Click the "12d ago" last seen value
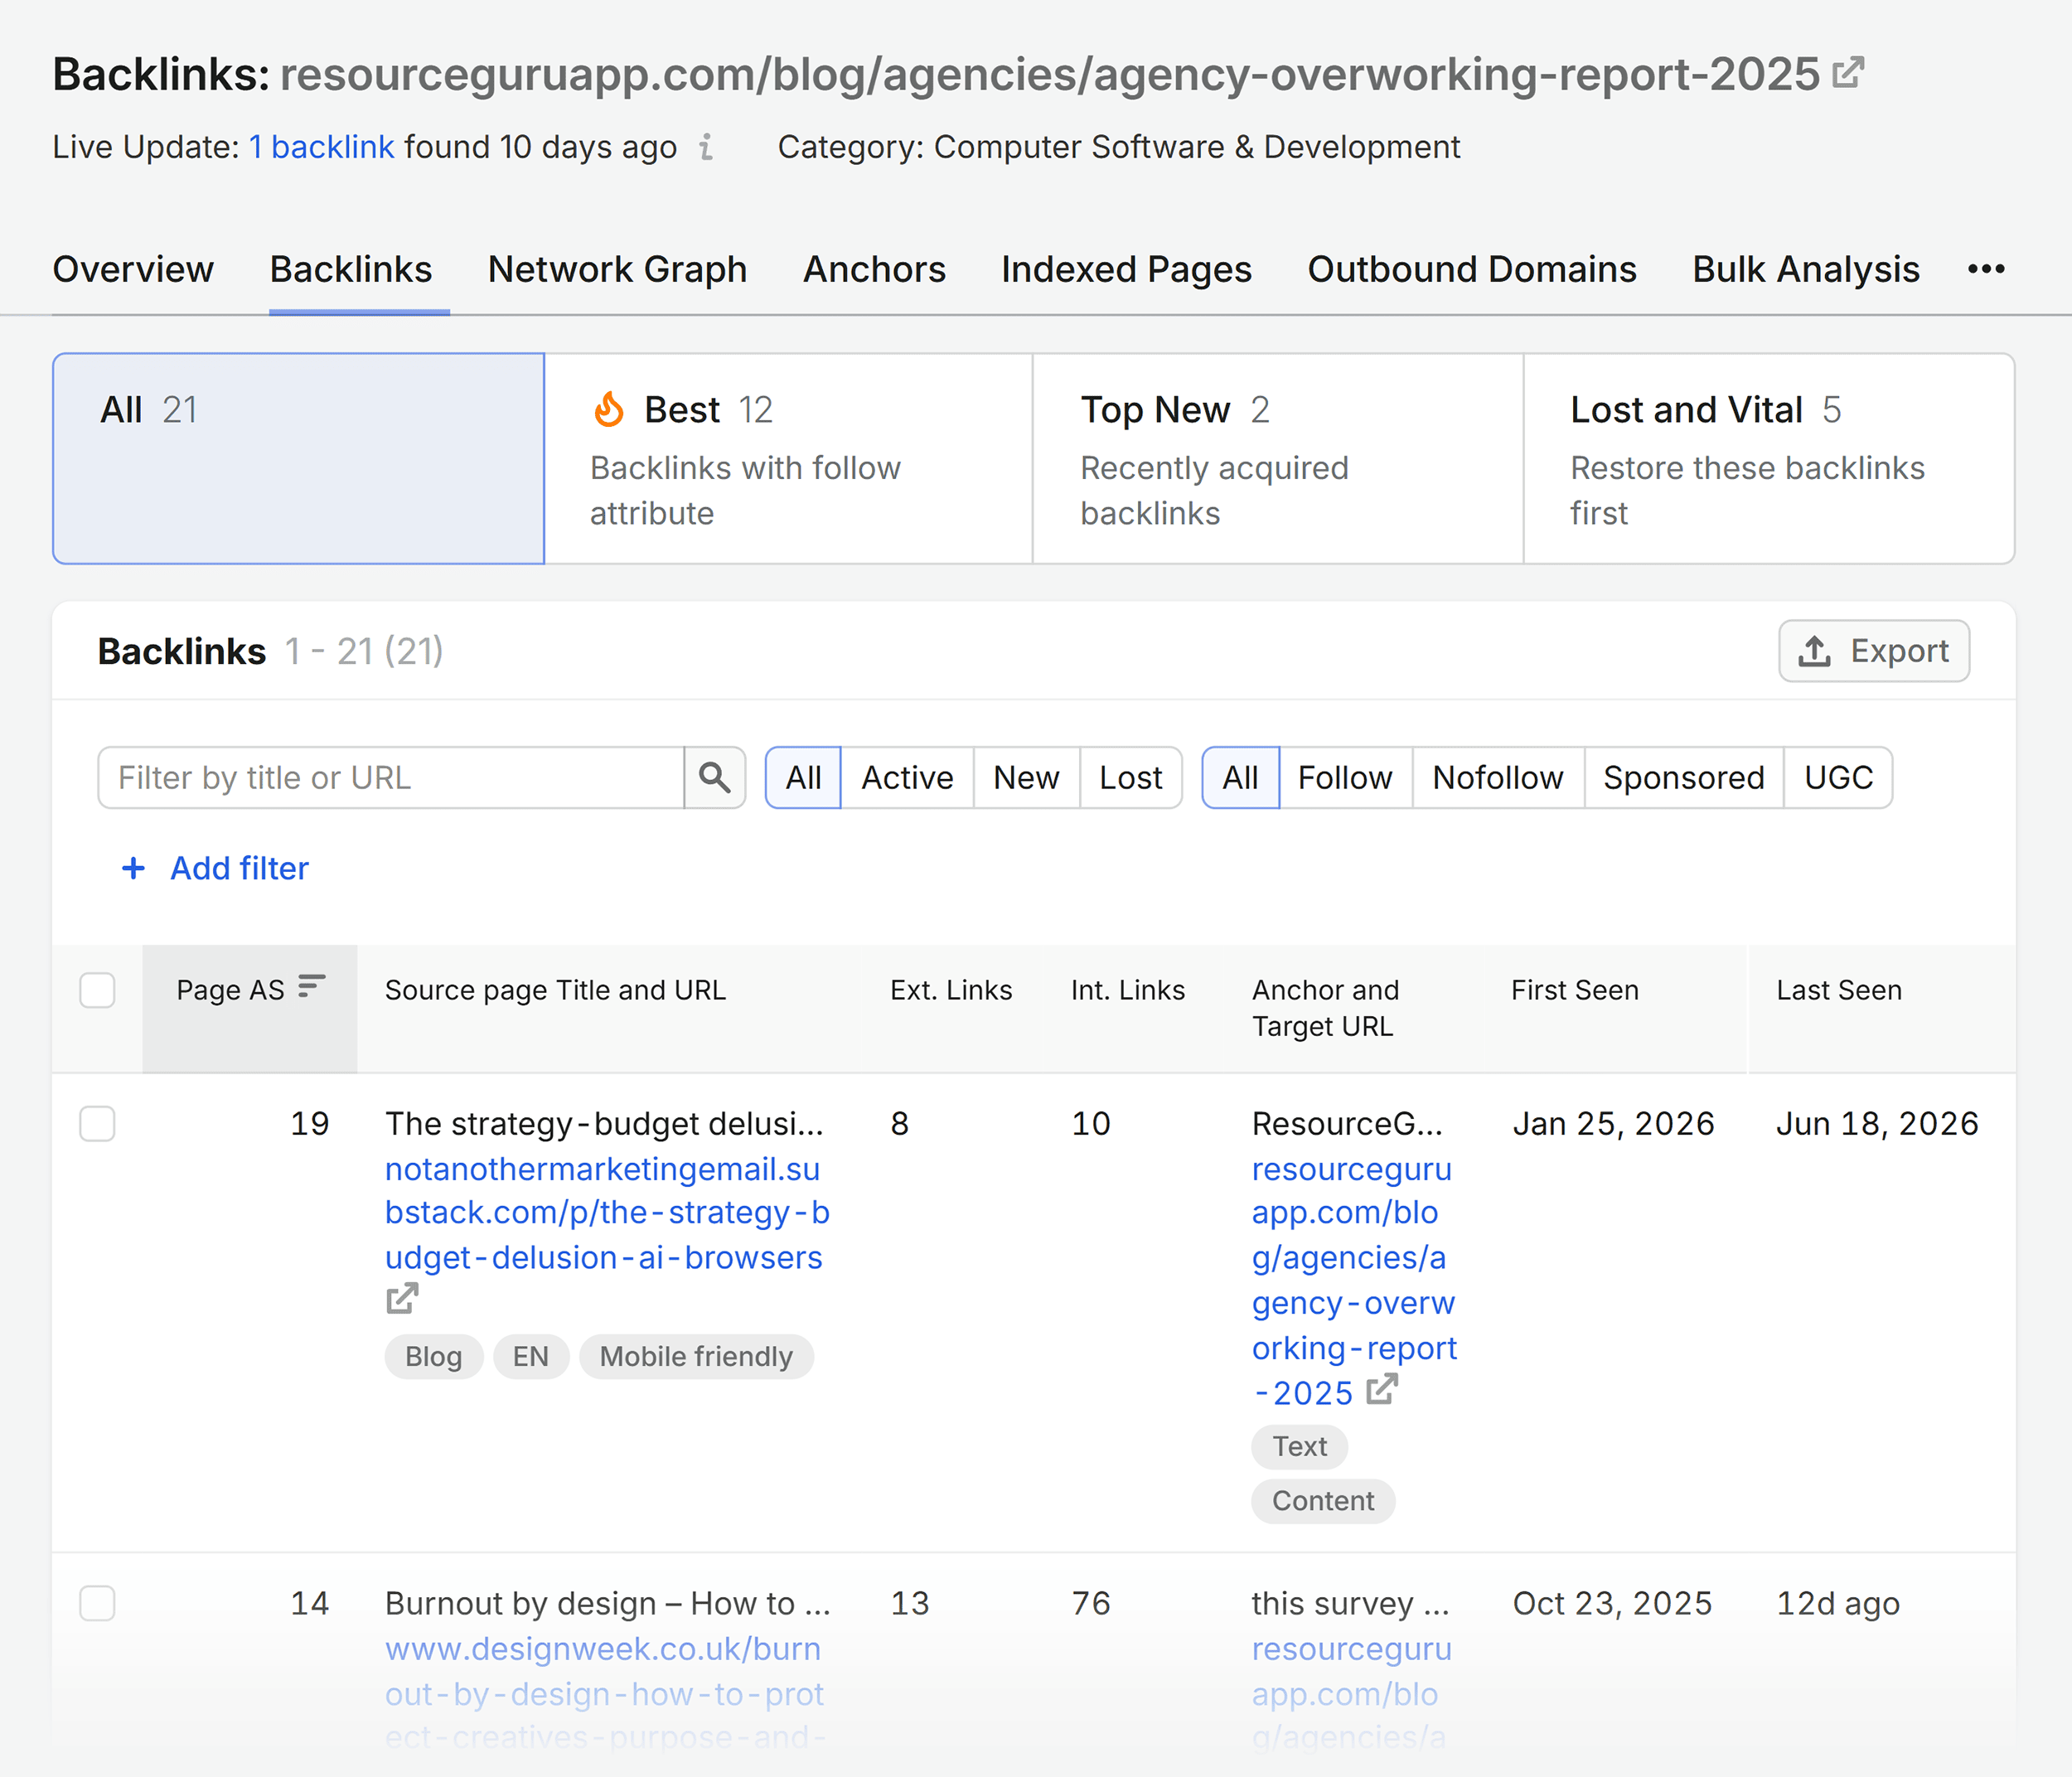The image size is (2072, 1777). (x=1838, y=1604)
